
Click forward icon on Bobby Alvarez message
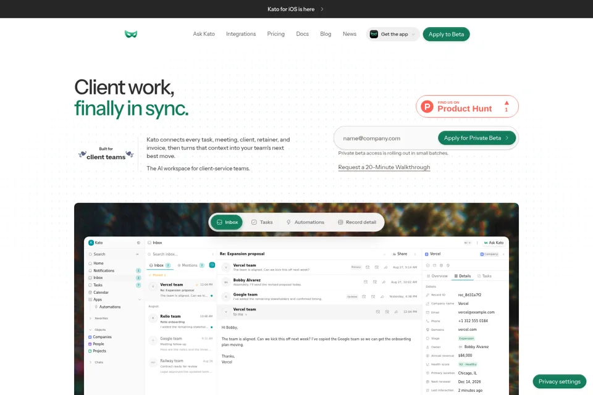pyautogui.click(x=384, y=282)
